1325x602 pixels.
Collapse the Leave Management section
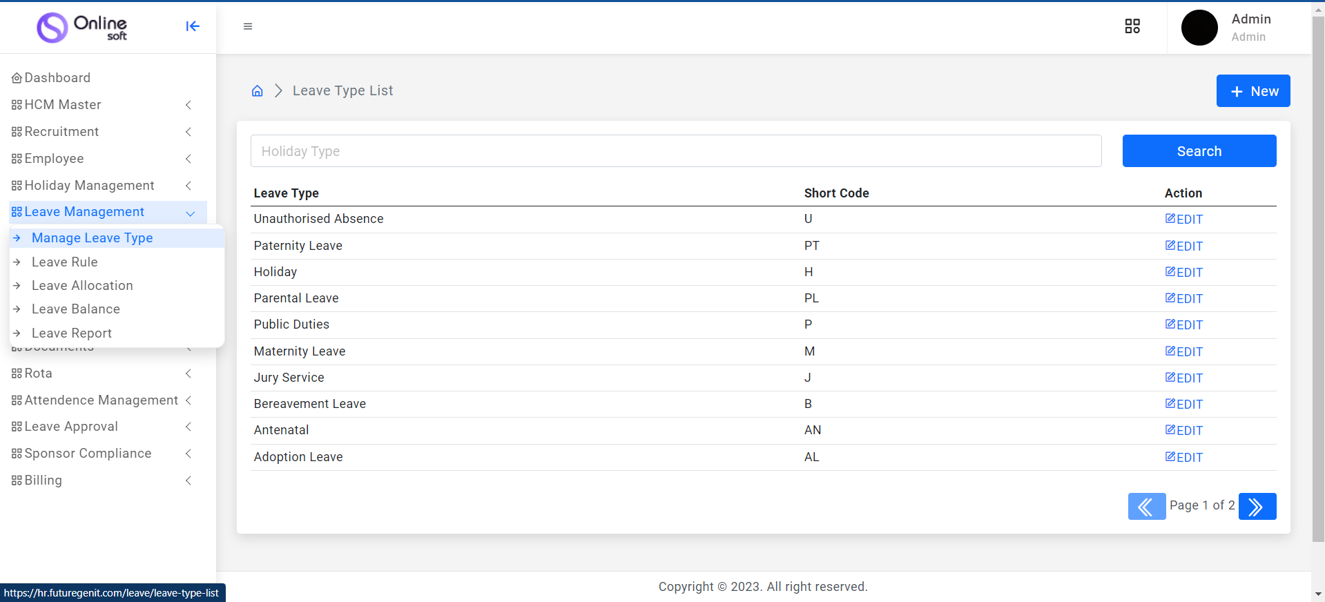[84, 212]
